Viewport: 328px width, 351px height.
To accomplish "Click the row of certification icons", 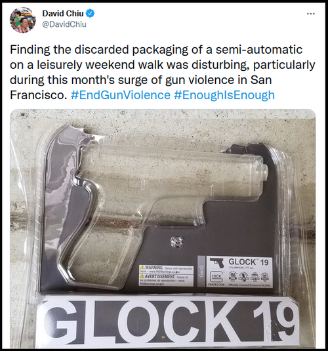I will (x=249, y=276).
